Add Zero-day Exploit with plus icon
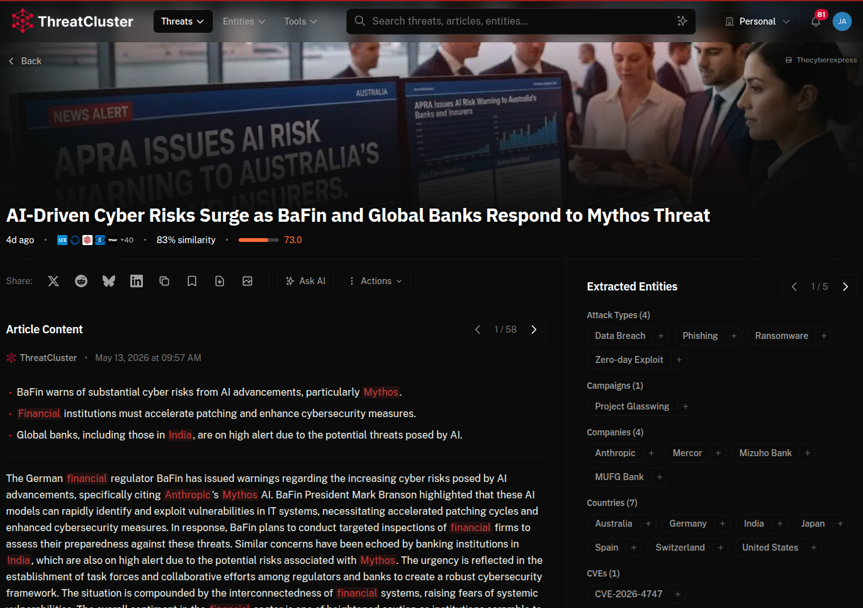 679,360
